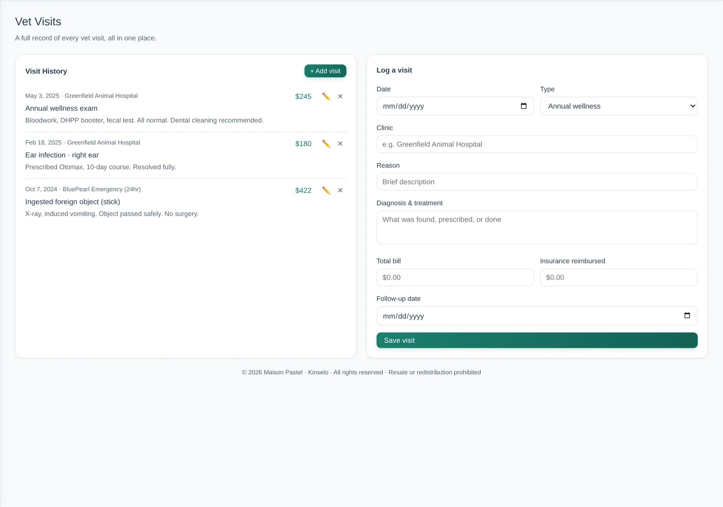The height and width of the screenshot is (507, 723).
Task: Click the 'Annual wellness exam' visit title
Action: tap(61, 108)
